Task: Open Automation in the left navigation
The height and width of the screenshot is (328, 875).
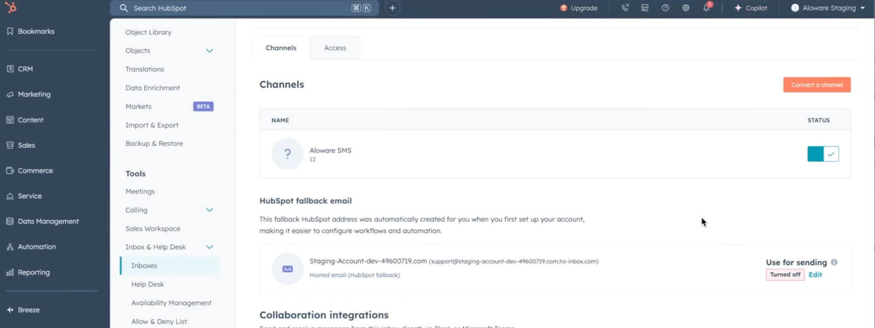Action: tap(31, 247)
